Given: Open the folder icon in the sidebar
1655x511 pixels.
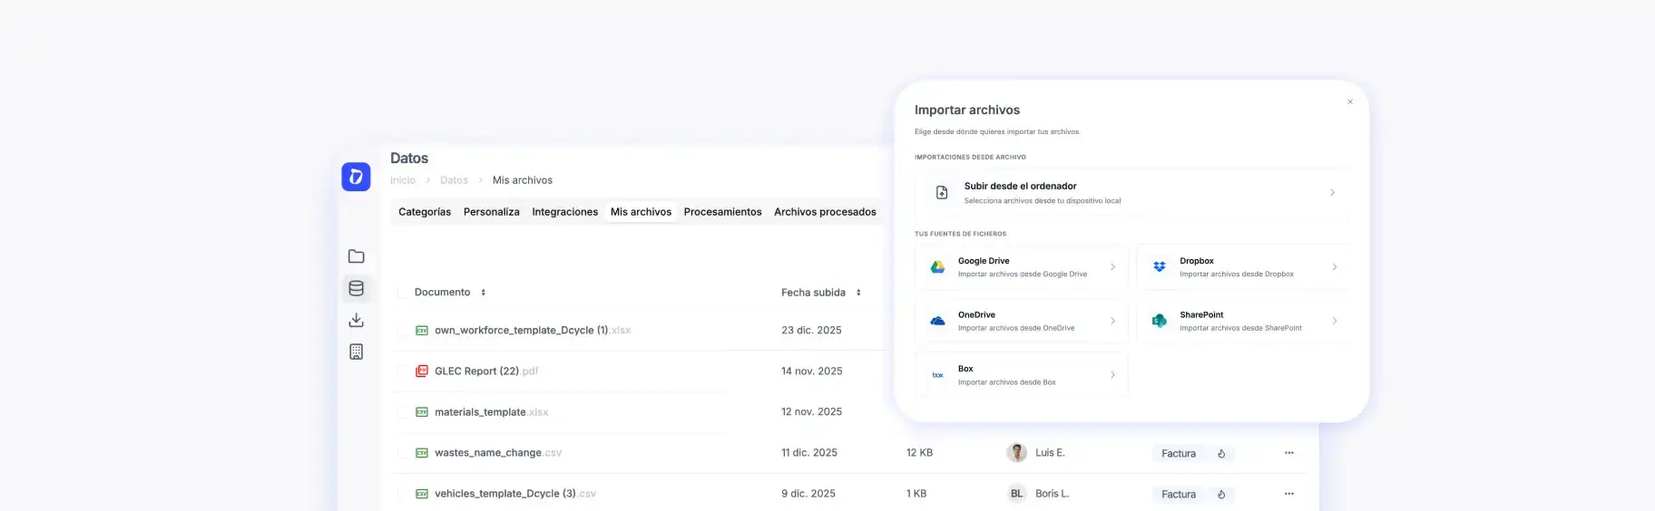Looking at the screenshot, I should pyautogui.click(x=357, y=256).
